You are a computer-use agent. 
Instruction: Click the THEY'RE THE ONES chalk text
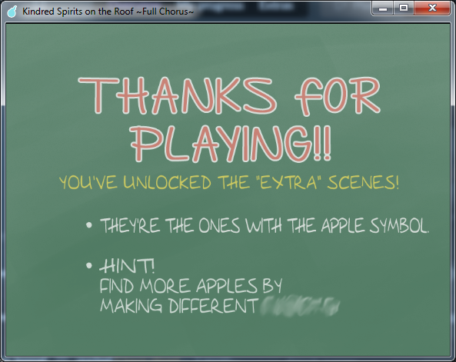tap(170, 225)
